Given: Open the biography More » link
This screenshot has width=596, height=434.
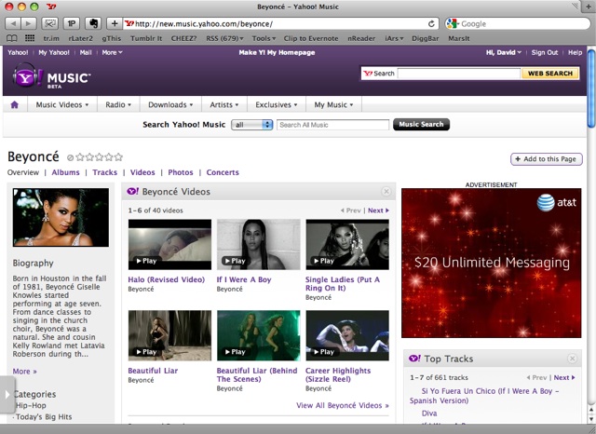Looking at the screenshot, I should pos(25,372).
